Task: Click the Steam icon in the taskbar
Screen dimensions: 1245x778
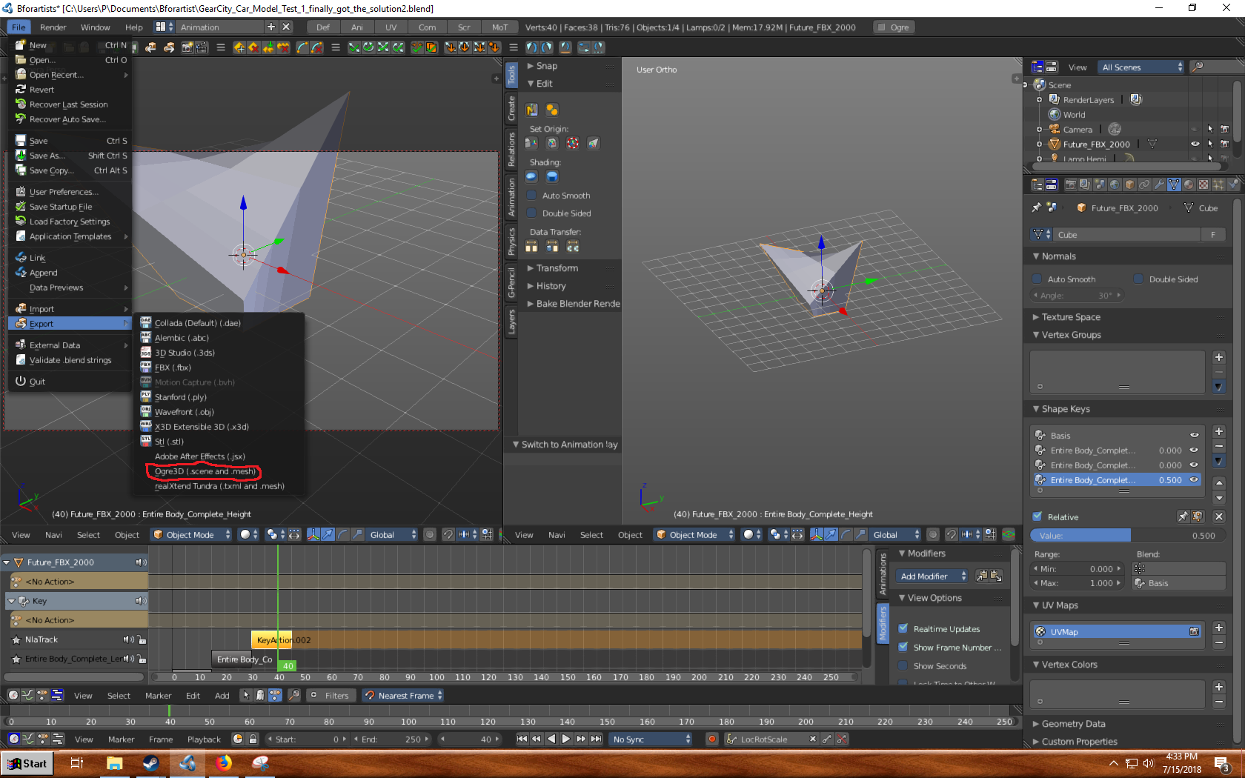Action: (x=150, y=763)
